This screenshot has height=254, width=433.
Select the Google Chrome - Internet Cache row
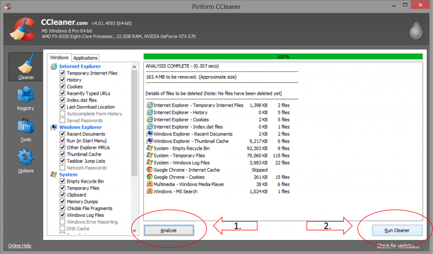click(x=218, y=170)
